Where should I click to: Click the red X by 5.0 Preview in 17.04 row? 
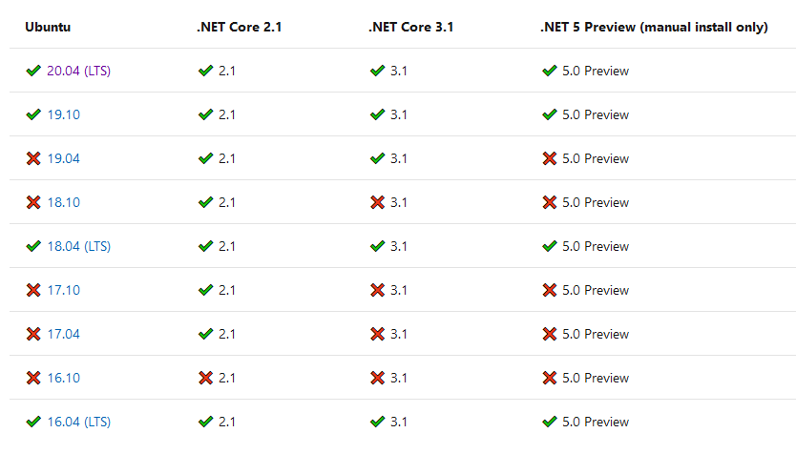pos(549,334)
